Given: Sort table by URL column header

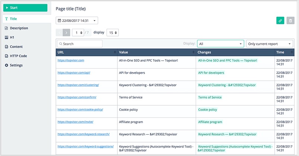Looking at the screenshot, I should tap(86, 52).
